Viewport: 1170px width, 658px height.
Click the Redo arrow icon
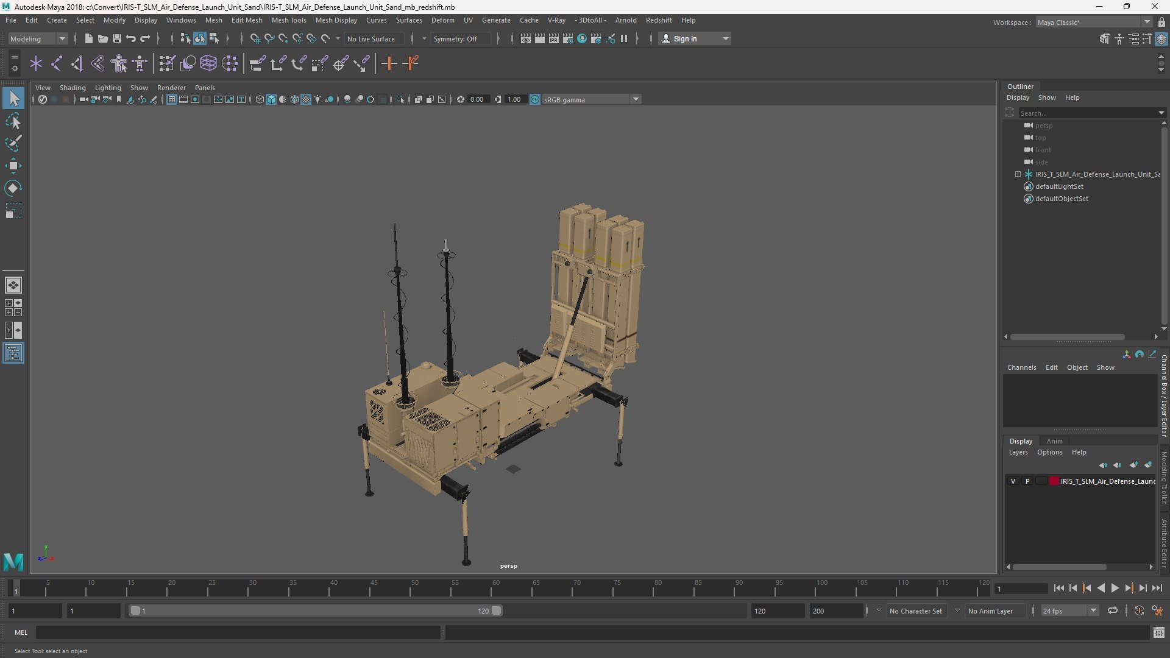point(145,38)
